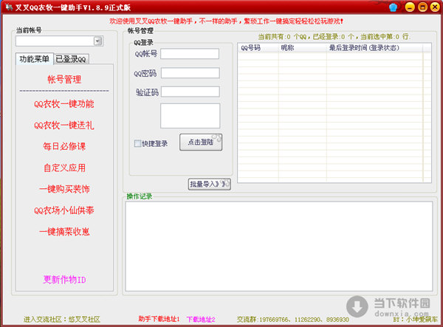Click the blue skin icon in title bar
The height and width of the screenshot is (327, 443).
391,7
